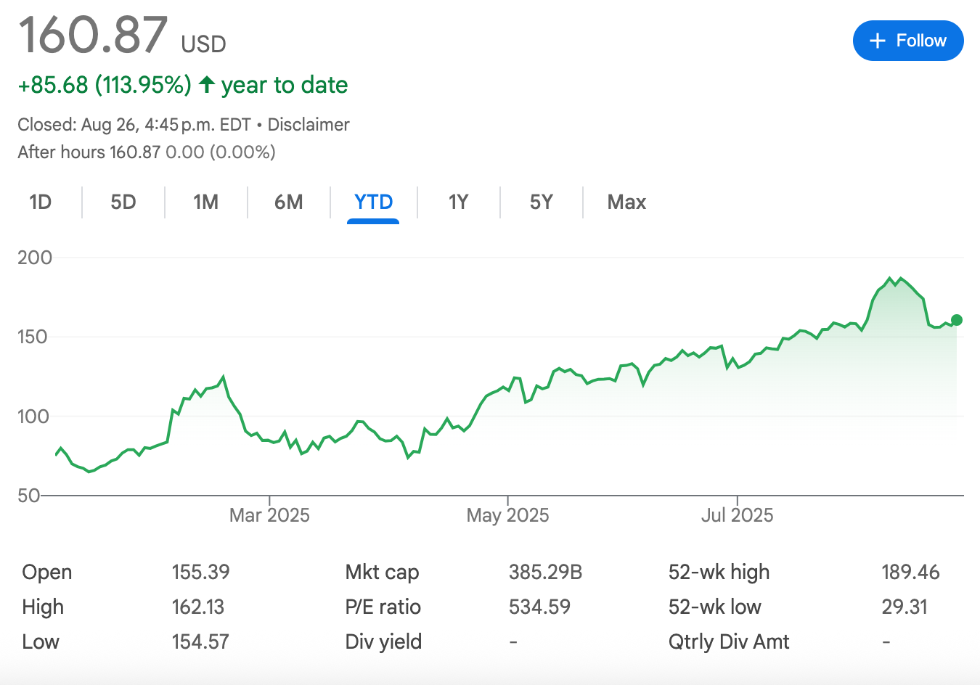This screenshot has width=980, height=685.
Task: Click the Jul 2025 axis label
Action: (x=737, y=515)
